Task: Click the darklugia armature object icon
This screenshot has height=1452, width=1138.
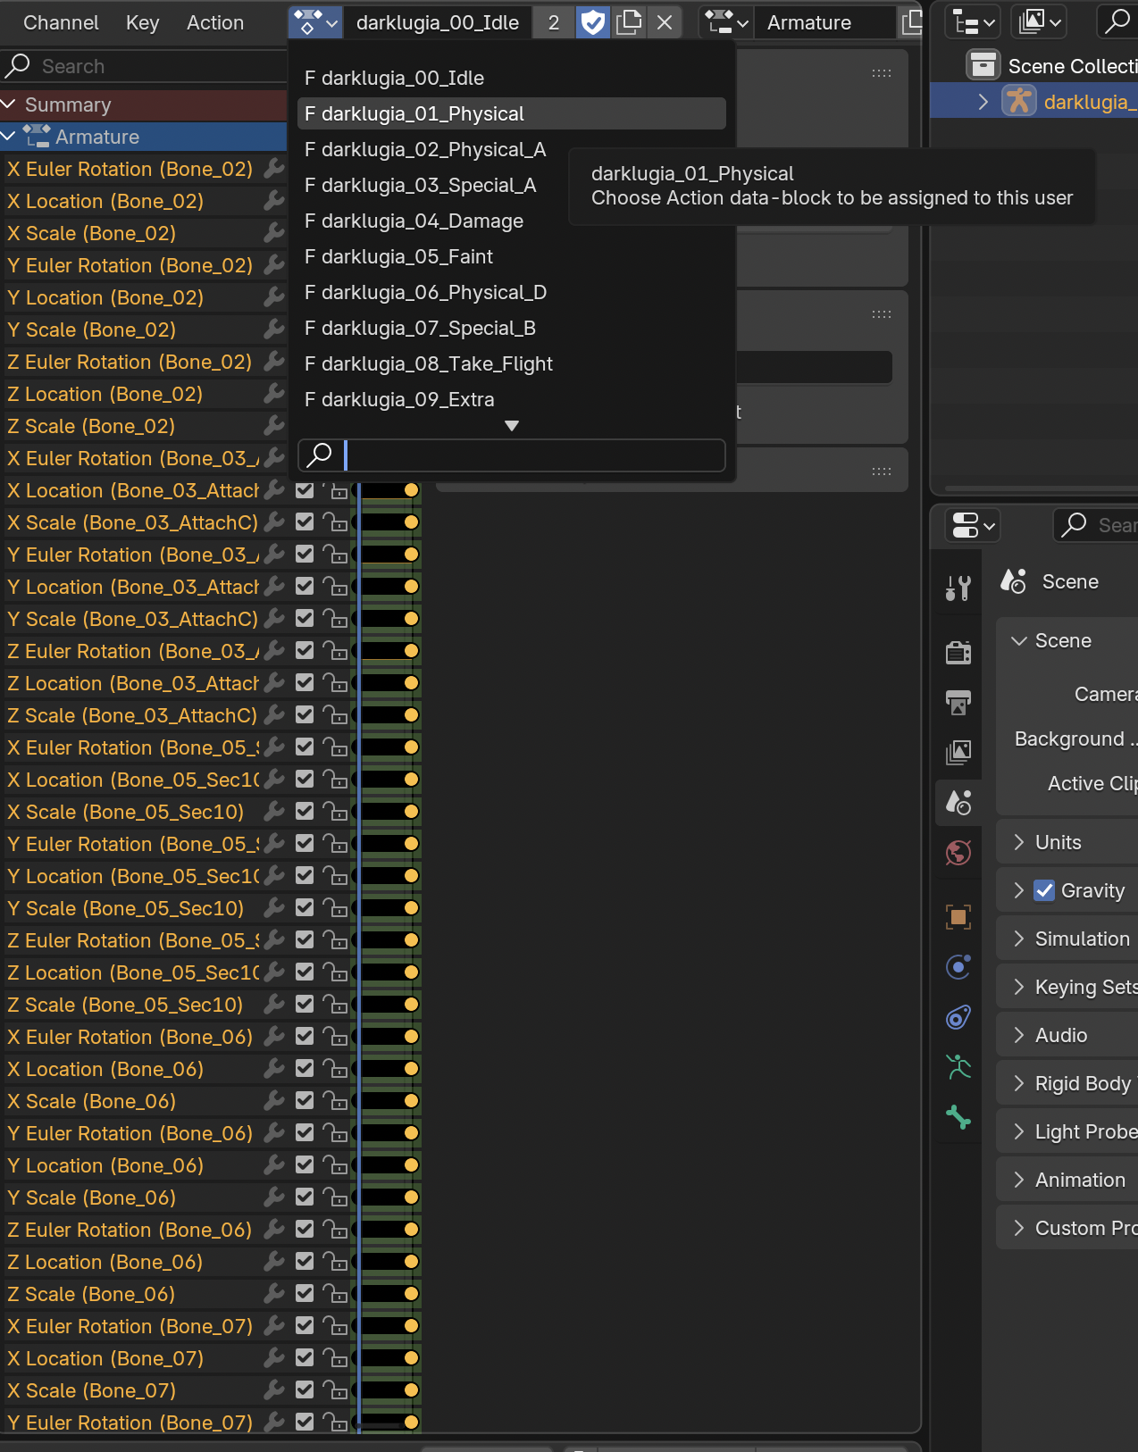Action: [1018, 100]
